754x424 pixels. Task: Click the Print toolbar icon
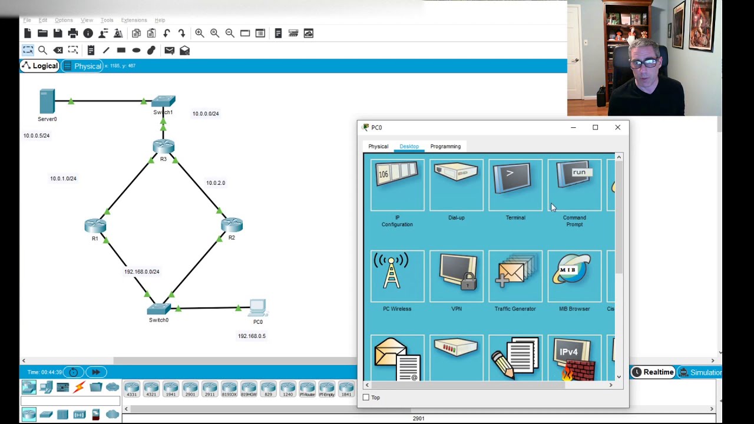73,34
